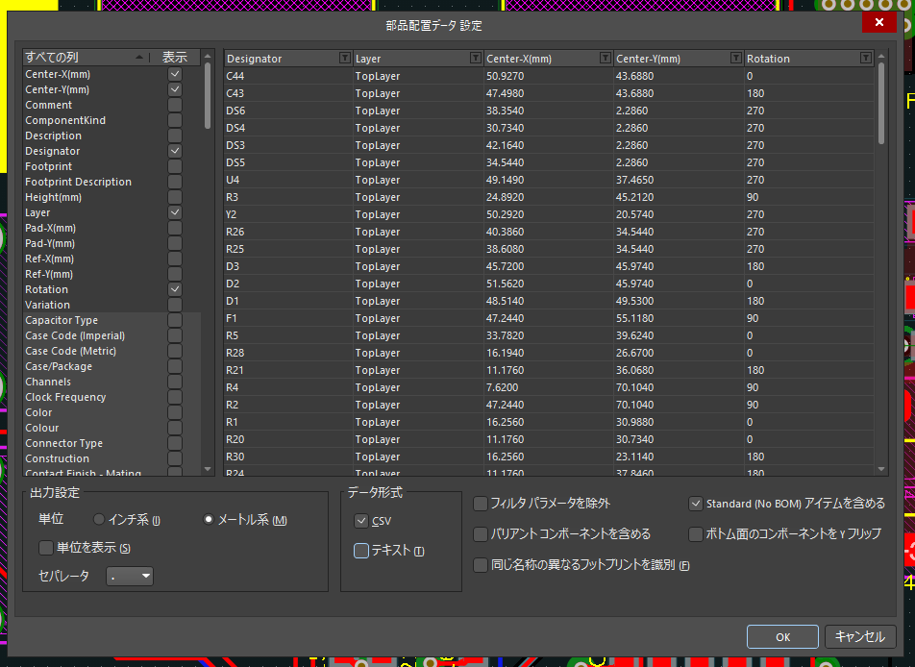Viewport: 915px width, 667px height.
Task: Select the F1 designator cell
Action: [288, 318]
